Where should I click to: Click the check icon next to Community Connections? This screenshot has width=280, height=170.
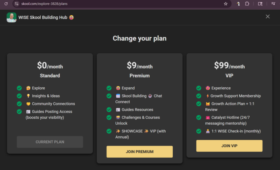pos(19,104)
